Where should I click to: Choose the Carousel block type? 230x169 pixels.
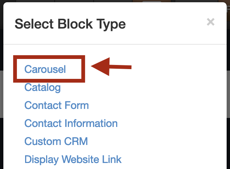point(45,69)
